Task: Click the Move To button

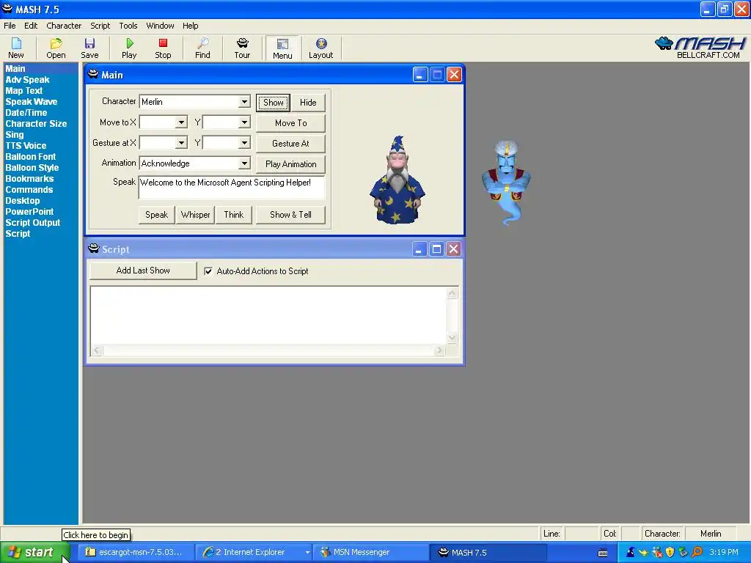Action: 290,123
